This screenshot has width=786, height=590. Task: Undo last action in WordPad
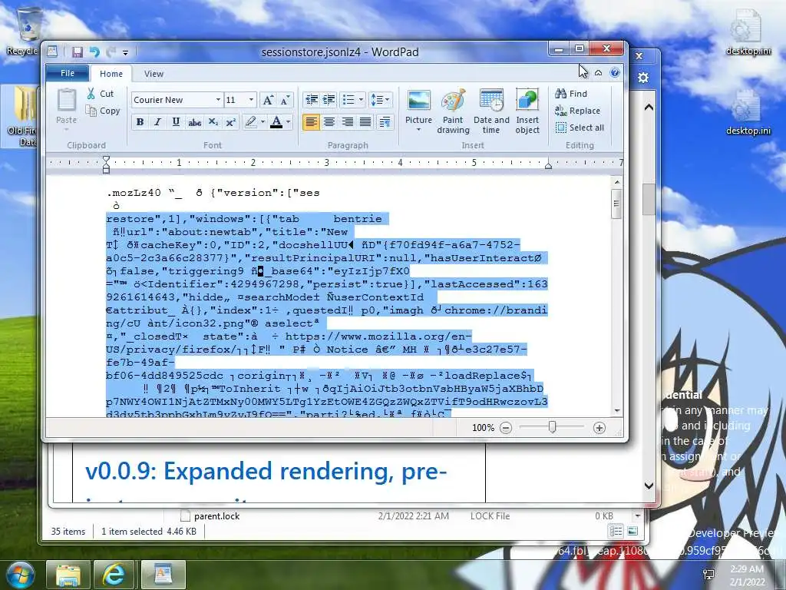(94, 52)
